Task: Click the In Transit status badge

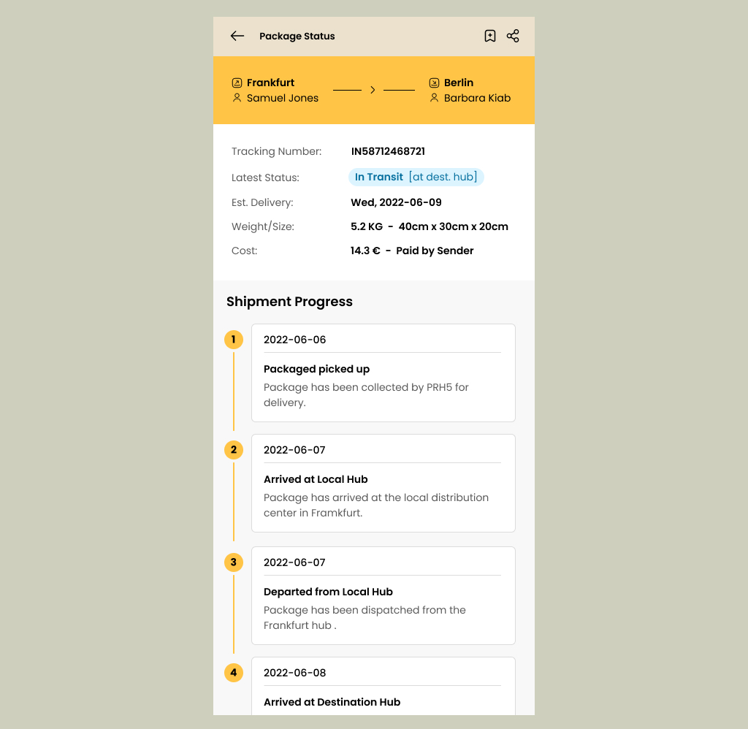Action: click(x=416, y=177)
